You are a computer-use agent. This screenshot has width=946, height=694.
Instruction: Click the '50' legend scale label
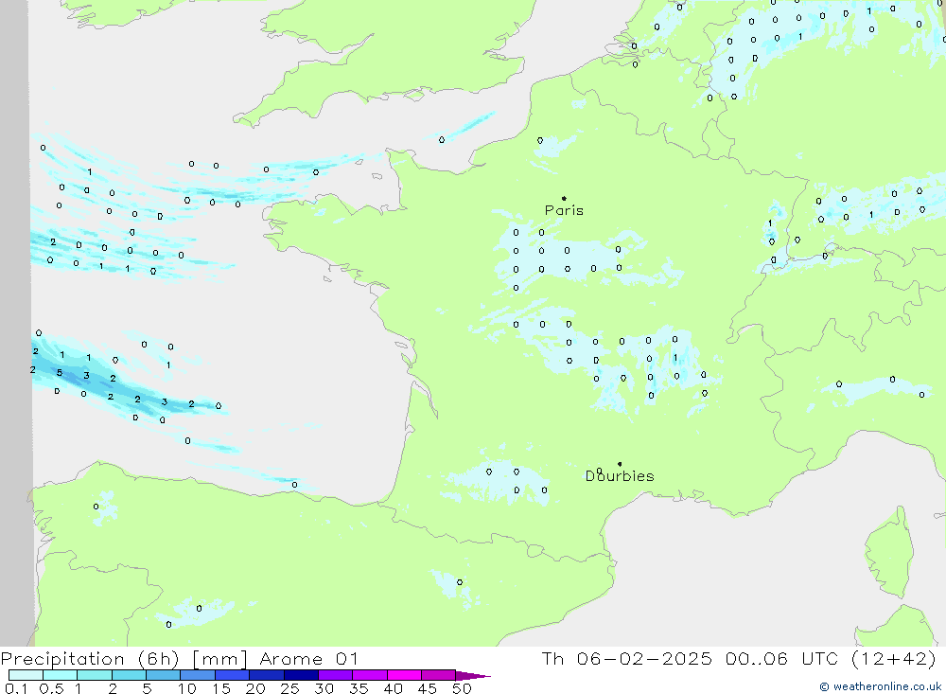[x=462, y=688]
